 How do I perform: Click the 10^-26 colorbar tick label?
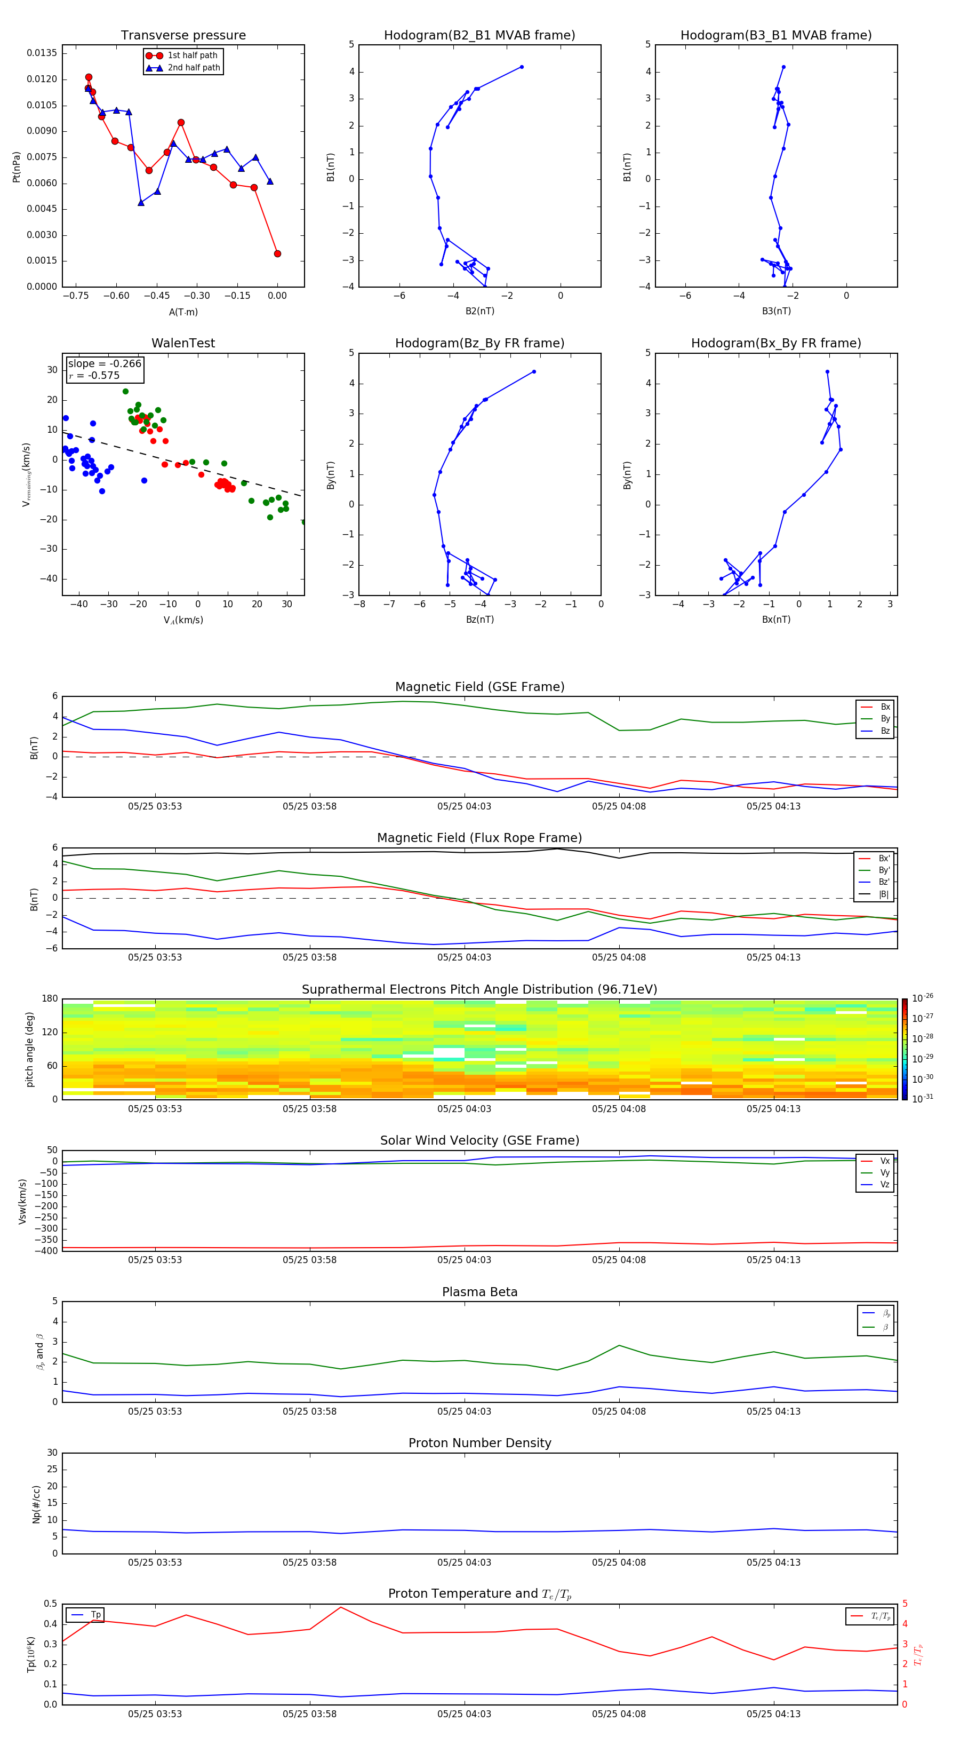(923, 998)
